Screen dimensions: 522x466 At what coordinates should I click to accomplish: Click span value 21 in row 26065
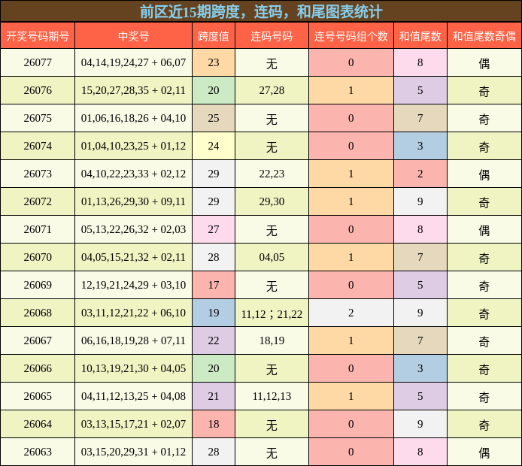pos(214,396)
